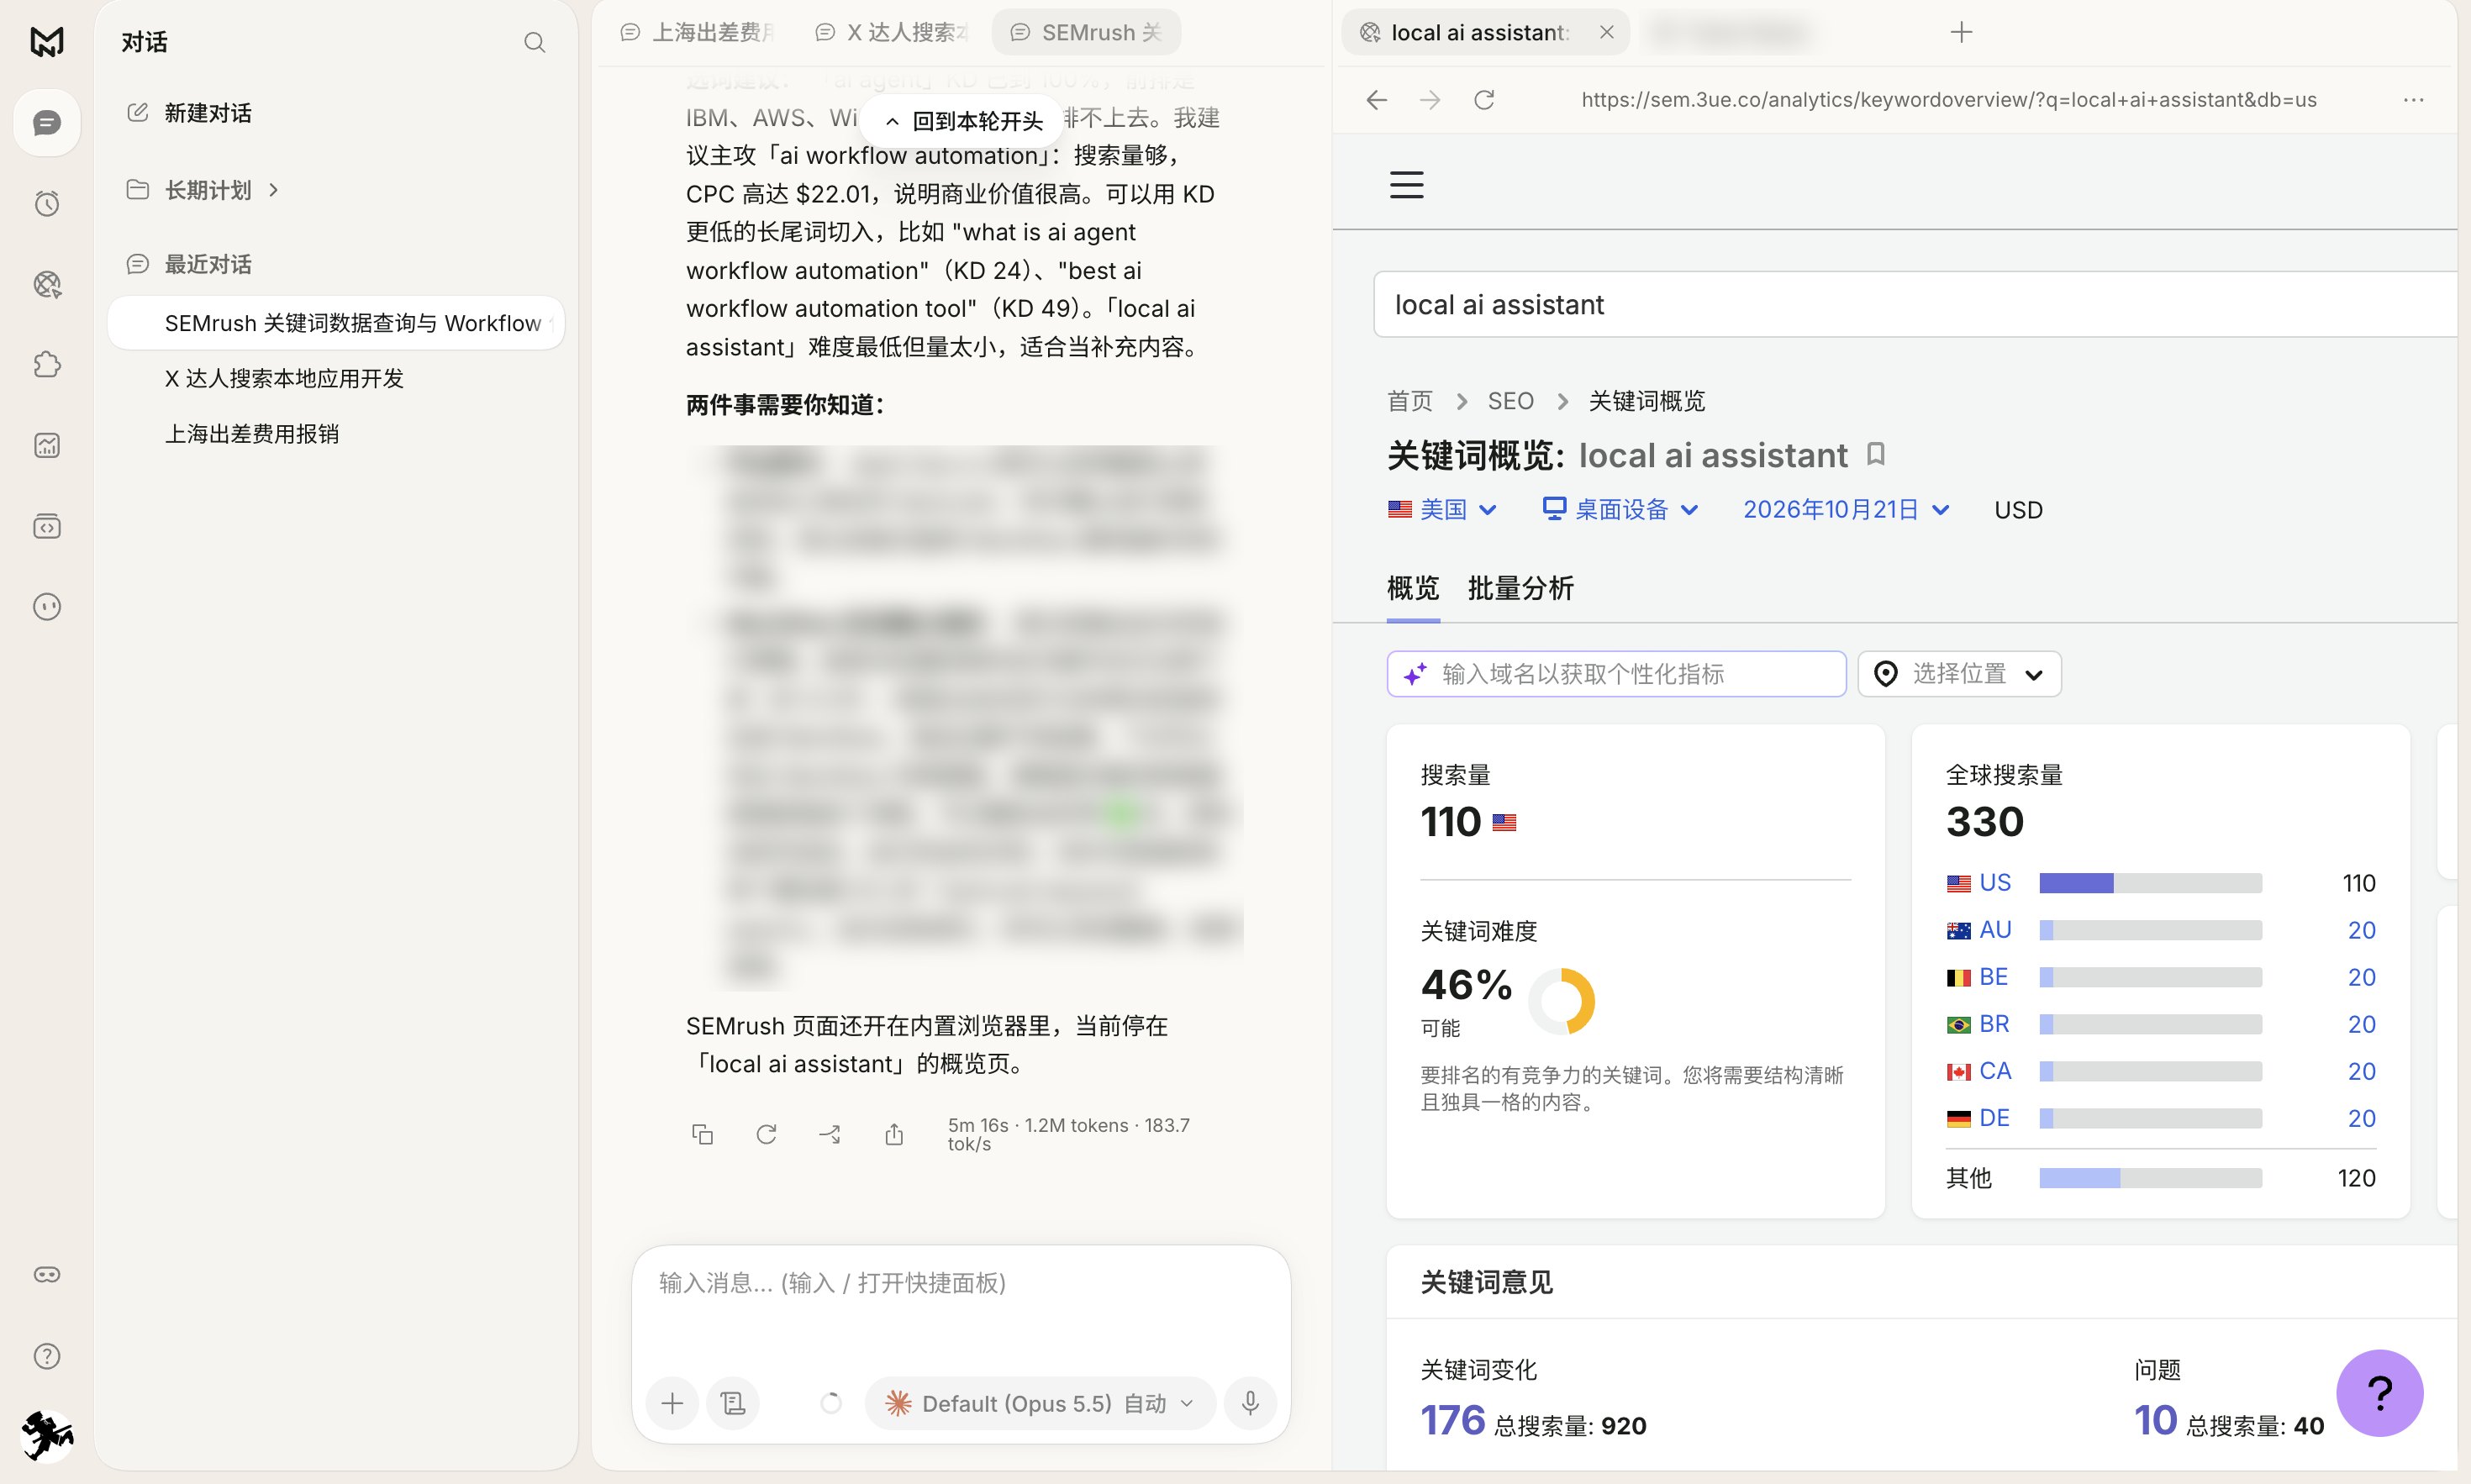Click the share upload icon under response
The image size is (2471, 1484).
click(x=894, y=1134)
